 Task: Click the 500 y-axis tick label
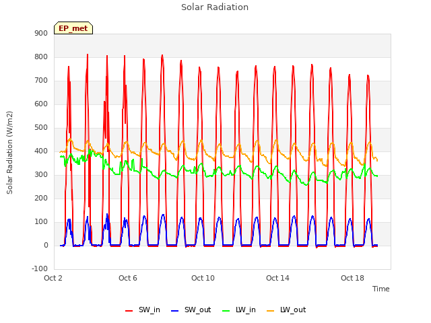coord(41,127)
